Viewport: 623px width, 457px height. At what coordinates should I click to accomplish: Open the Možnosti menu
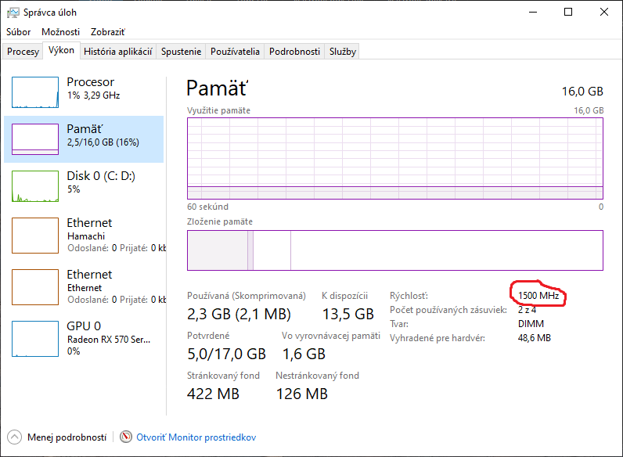coord(61,32)
